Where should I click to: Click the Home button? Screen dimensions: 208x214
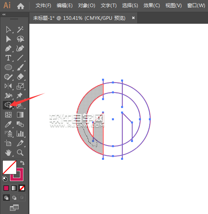[x=21, y=6]
